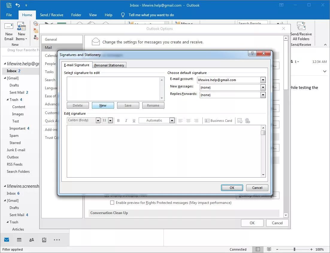Collapse the lifewire.screensh account tree
330x253 pixels.
coord(5,186)
